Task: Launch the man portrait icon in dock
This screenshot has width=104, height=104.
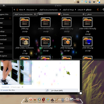Action: pos(26,100)
